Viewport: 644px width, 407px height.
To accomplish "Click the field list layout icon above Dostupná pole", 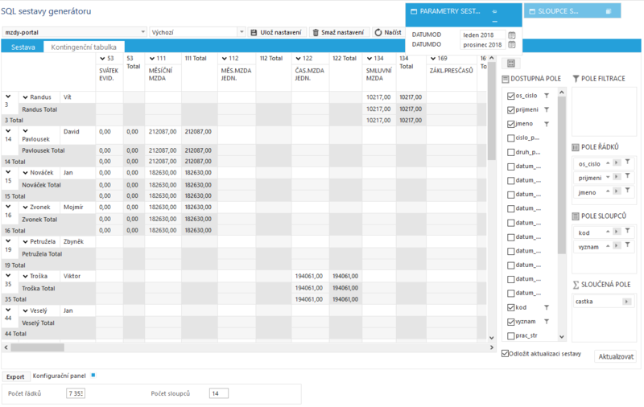I will point(511,64).
